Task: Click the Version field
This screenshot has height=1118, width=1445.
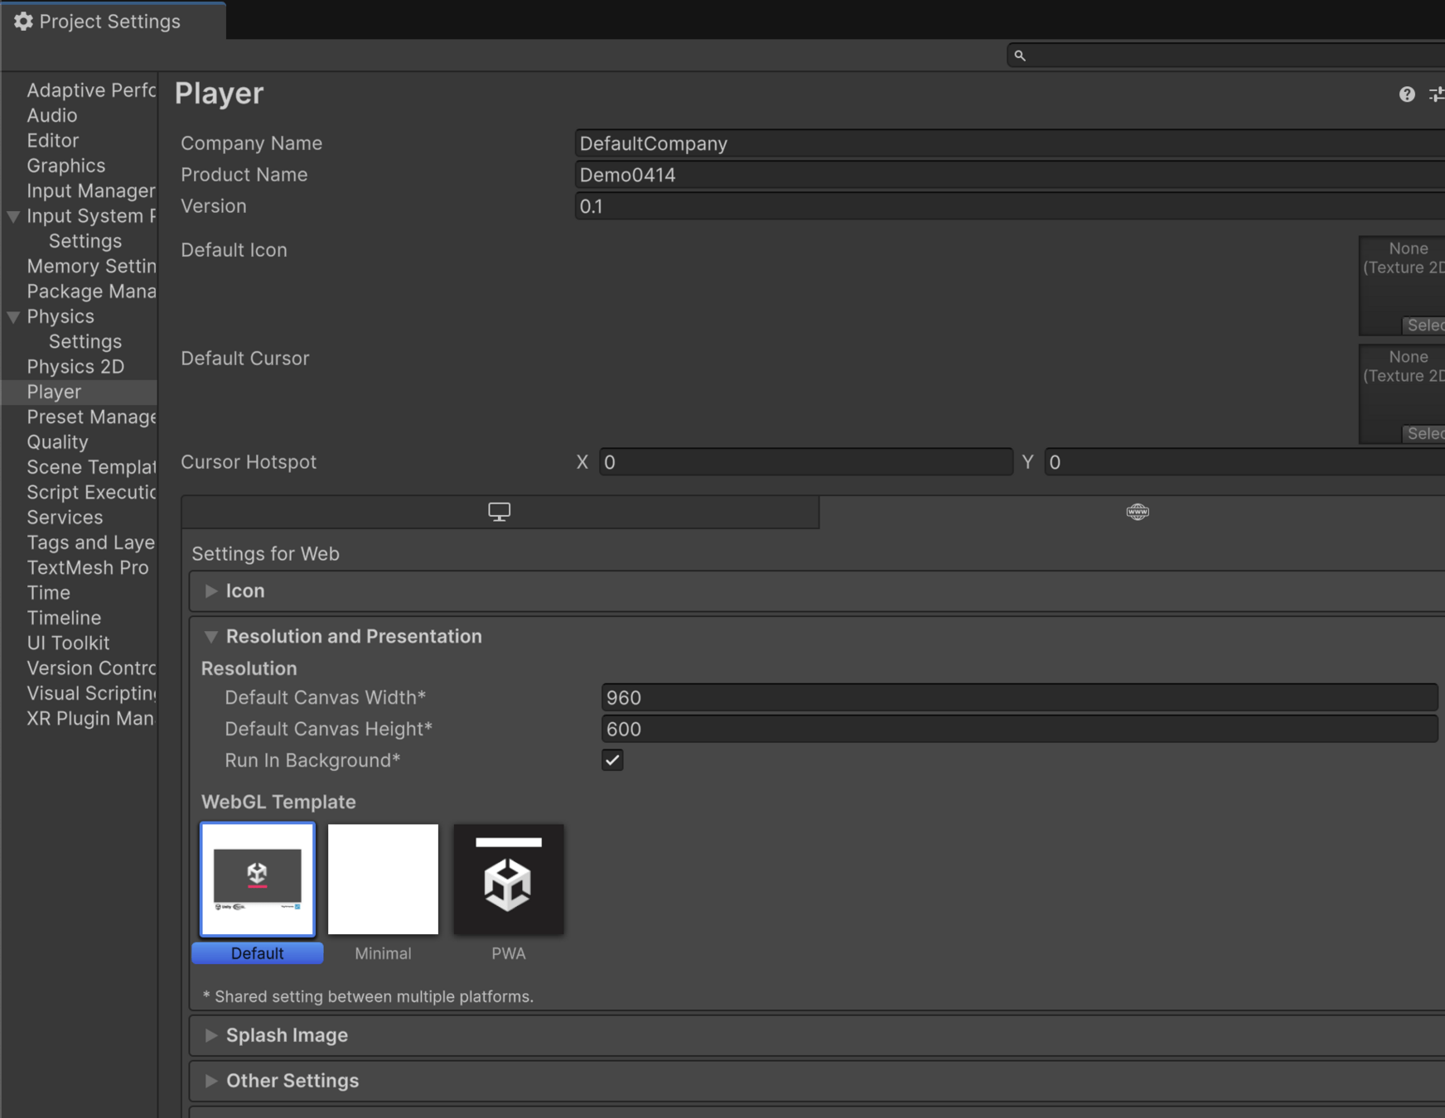Action: (1010, 206)
